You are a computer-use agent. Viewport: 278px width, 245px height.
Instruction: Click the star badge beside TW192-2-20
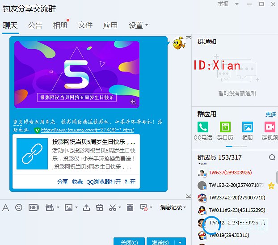tap(271, 186)
